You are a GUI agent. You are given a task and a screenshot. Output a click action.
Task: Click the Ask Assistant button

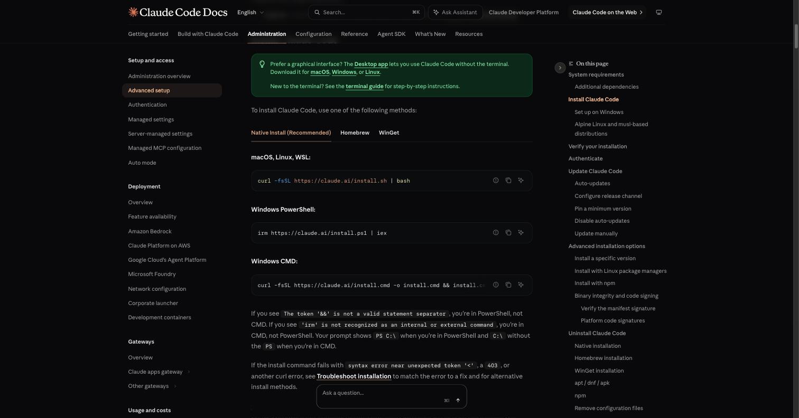(455, 12)
